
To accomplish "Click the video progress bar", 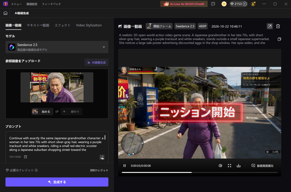I will pos(200,172).
